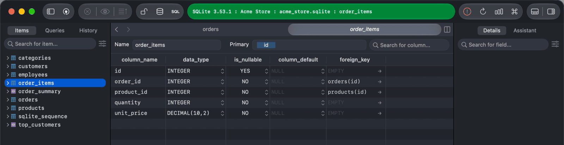
Task: Open the orders tab
Action: click(x=210, y=29)
